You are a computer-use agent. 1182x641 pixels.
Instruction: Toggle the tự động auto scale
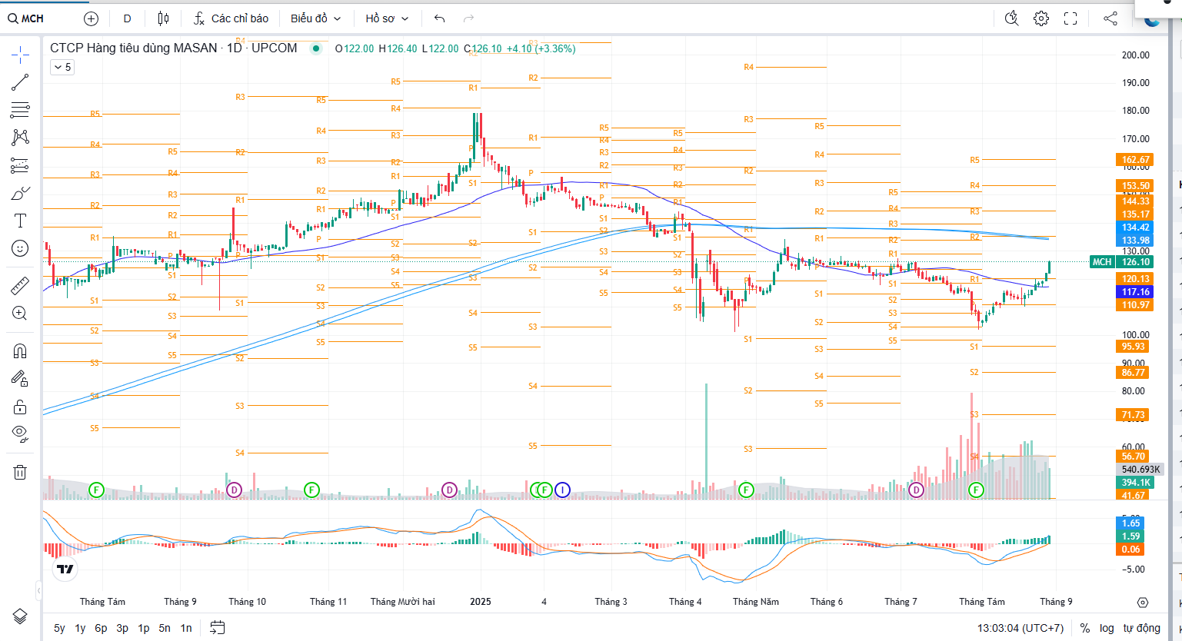pyautogui.click(x=1141, y=628)
